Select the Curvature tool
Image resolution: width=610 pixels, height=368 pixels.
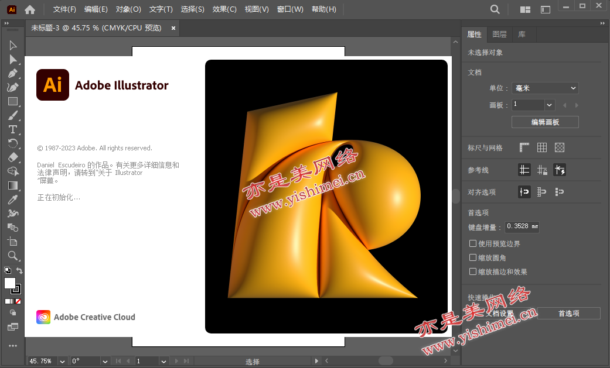13,87
